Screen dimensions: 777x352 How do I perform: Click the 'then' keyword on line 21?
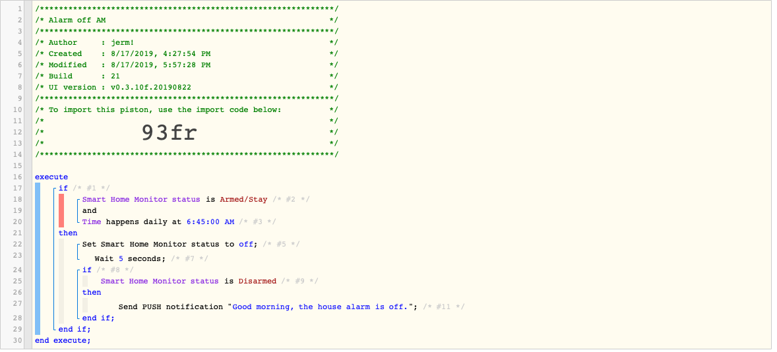(68, 233)
